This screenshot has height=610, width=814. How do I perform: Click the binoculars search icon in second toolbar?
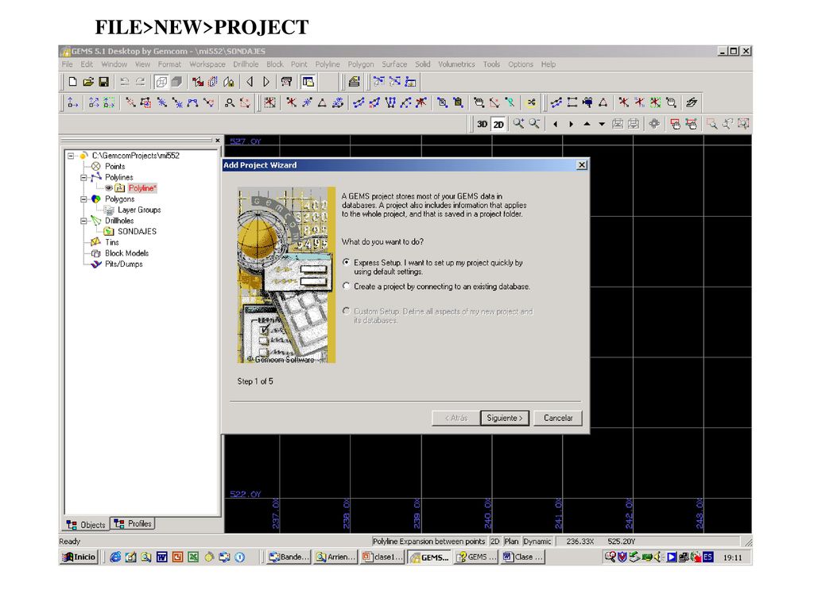click(229, 102)
